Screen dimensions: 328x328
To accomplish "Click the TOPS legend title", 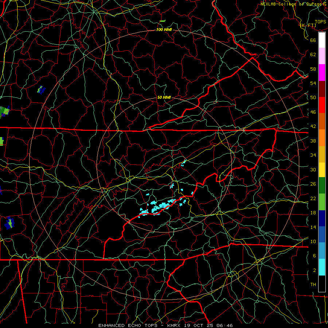I will 320,22.
